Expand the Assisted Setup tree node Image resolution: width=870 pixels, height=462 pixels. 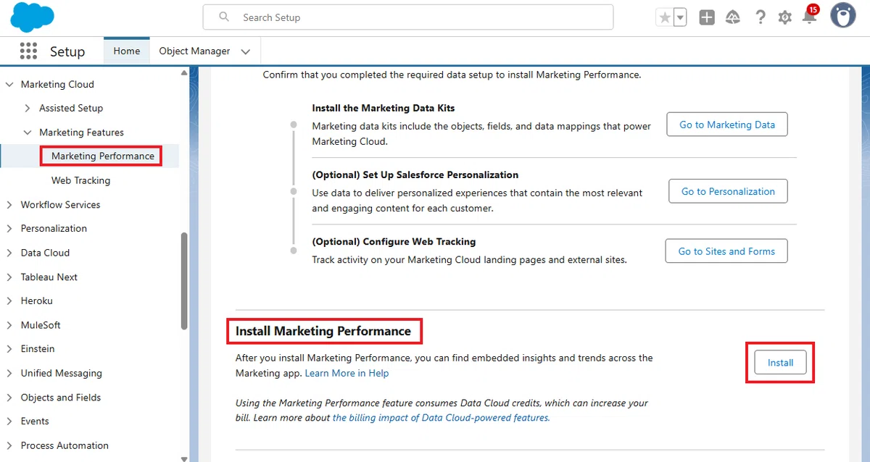pos(28,109)
